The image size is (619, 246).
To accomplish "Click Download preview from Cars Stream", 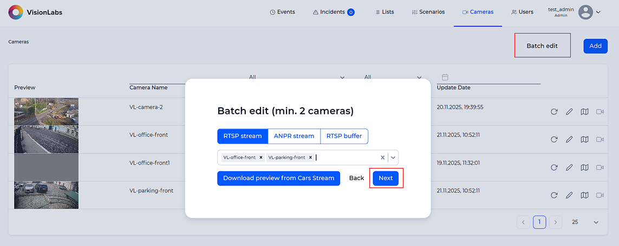I will tap(279, 178).
